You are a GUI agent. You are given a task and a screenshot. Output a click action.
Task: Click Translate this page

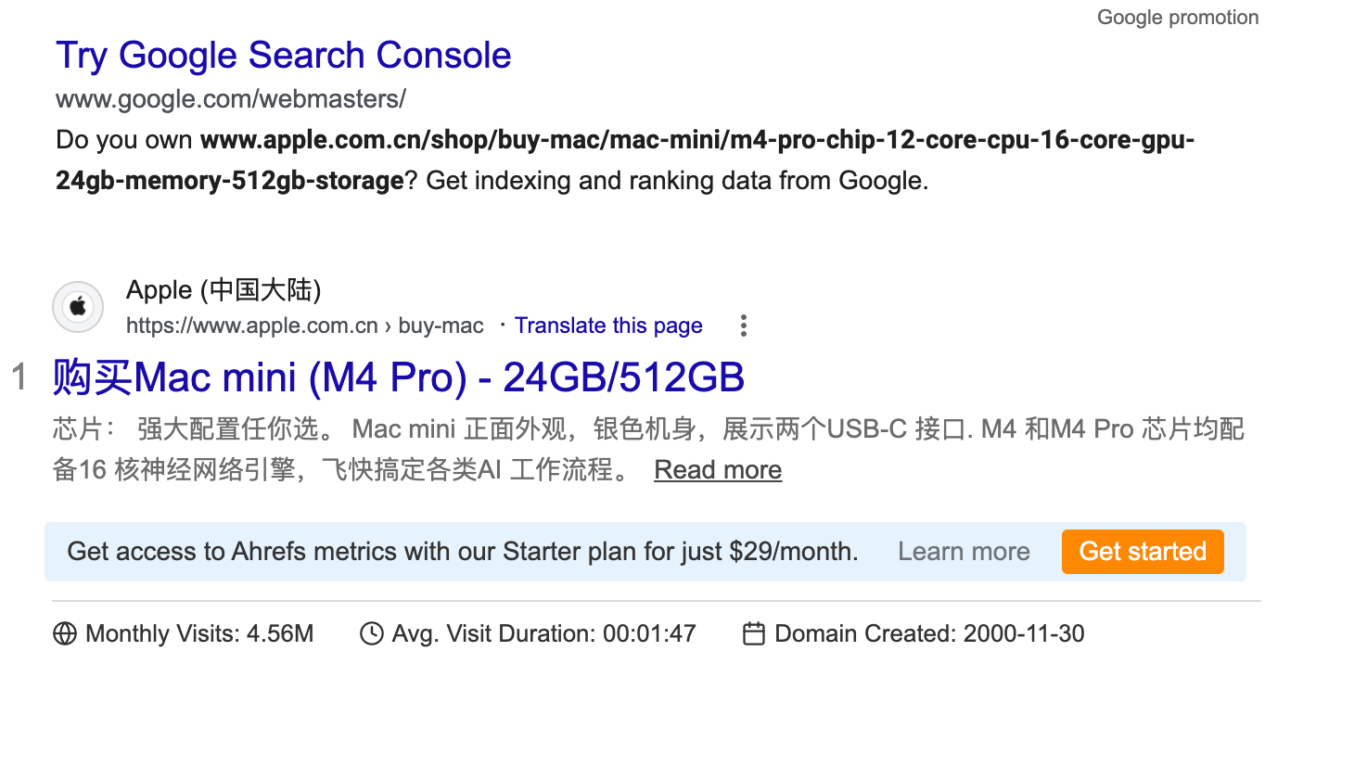click(608, 326)
